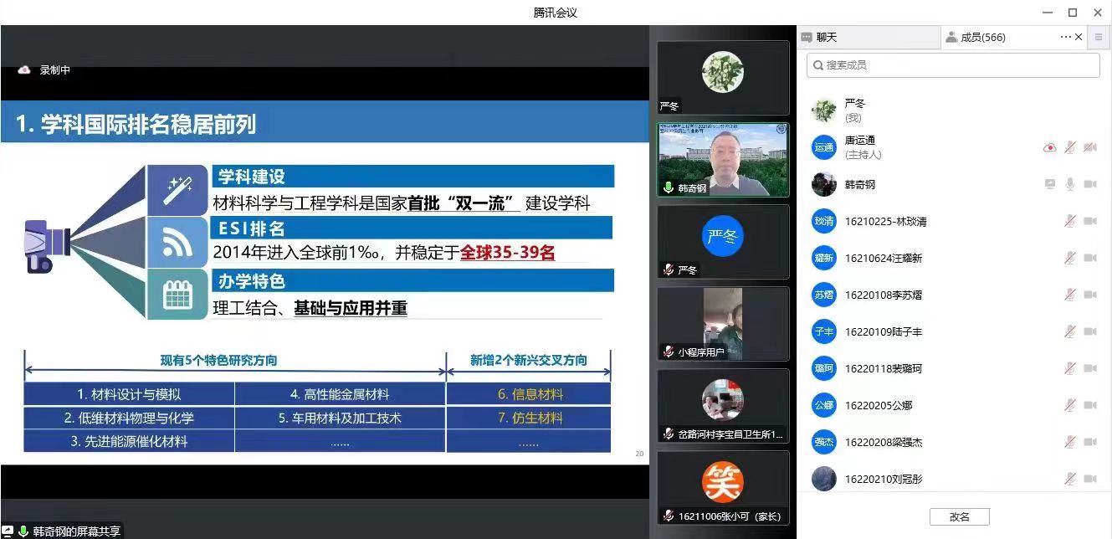Click the cloud recording icon beside 录制中
The height and width of the screenshot is (539, 1112).
click(x=24, y=70)
